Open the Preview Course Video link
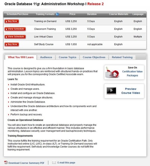The height and width of the screenshot is (166, 150). coord(130,91)
